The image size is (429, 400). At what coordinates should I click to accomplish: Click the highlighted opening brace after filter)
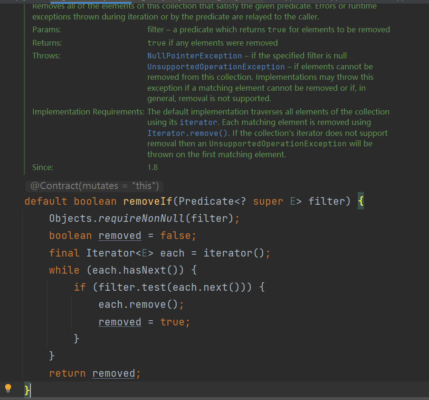(361, 201)
